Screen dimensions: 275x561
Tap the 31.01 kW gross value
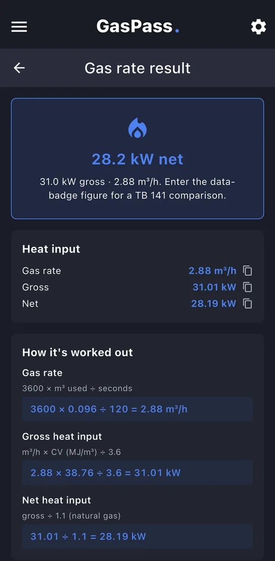214,287
